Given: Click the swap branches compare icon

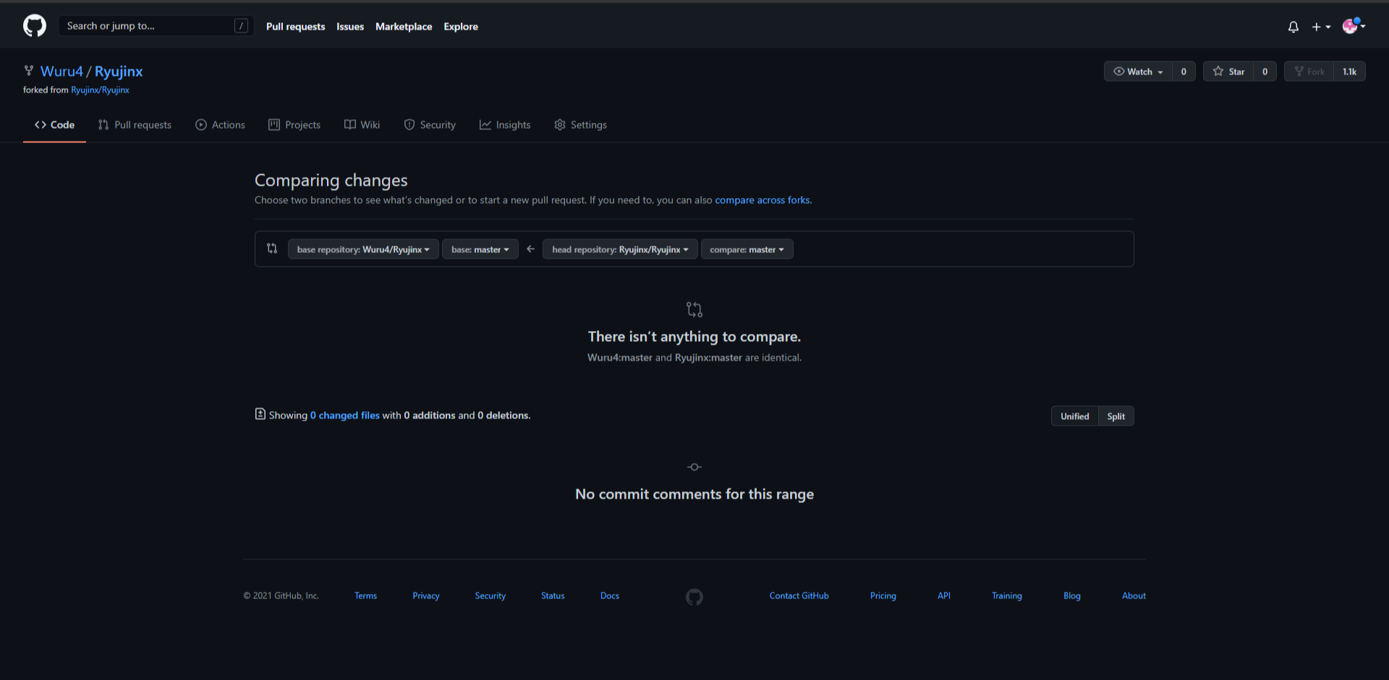Looking at the screenshot, I should (272, 249).
